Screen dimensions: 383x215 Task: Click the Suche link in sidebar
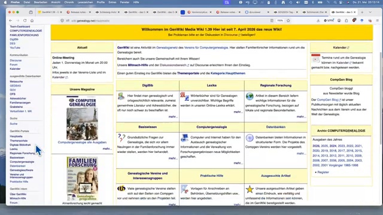pyautogui.click(x=13, y=124)
